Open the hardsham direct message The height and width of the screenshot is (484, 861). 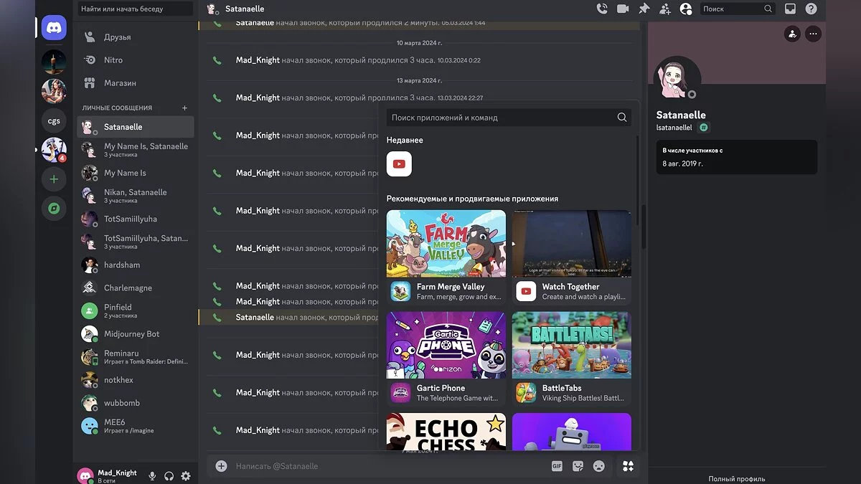point(136,265)
